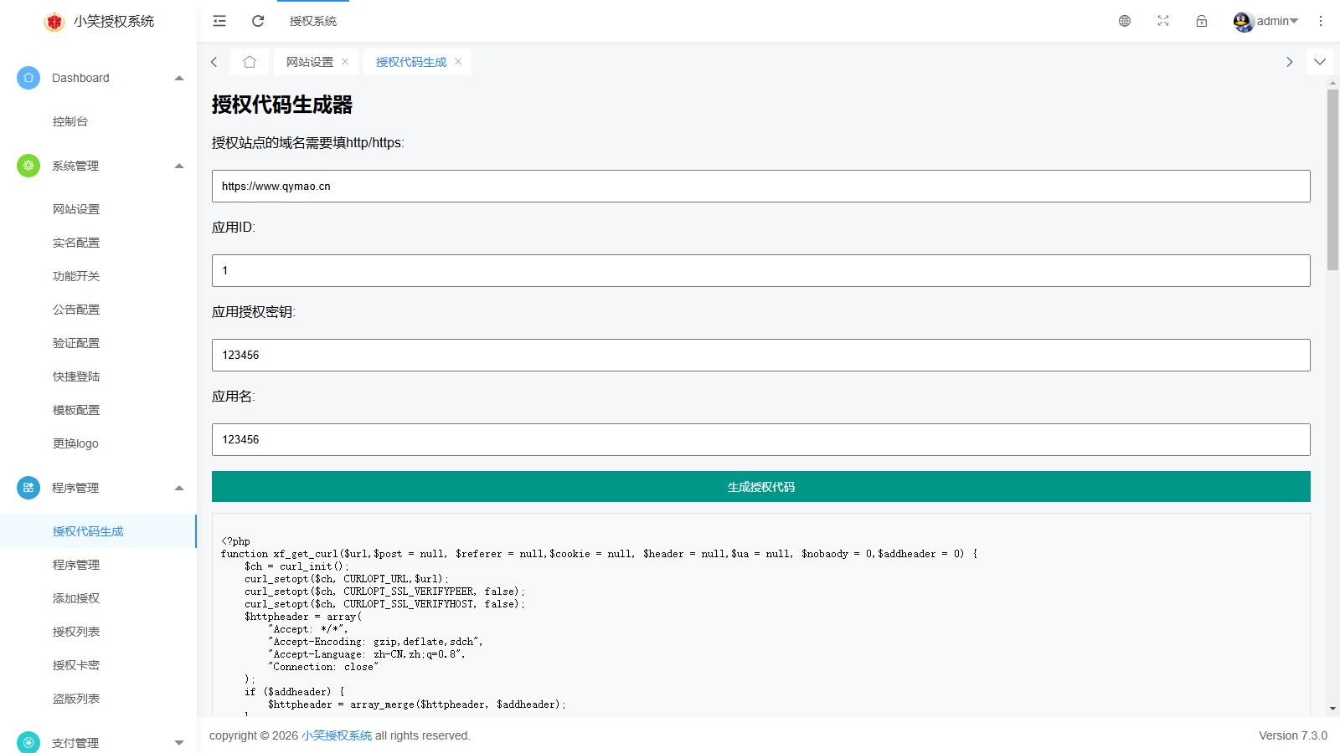Click the lock screen icon

[x=1201, y=21]
